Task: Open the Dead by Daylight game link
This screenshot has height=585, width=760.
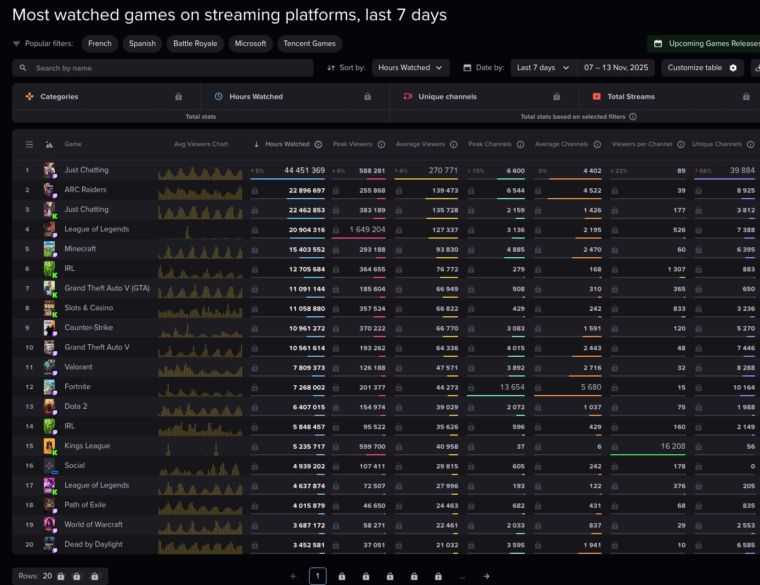Action: (93, 545)
